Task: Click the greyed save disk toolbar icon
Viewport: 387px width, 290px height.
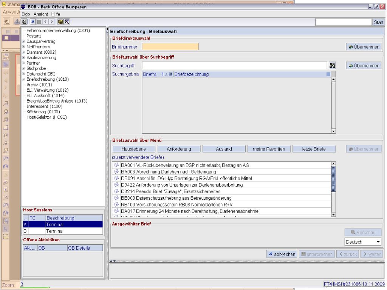Action: pyautogui.click(x=39, y=22)
